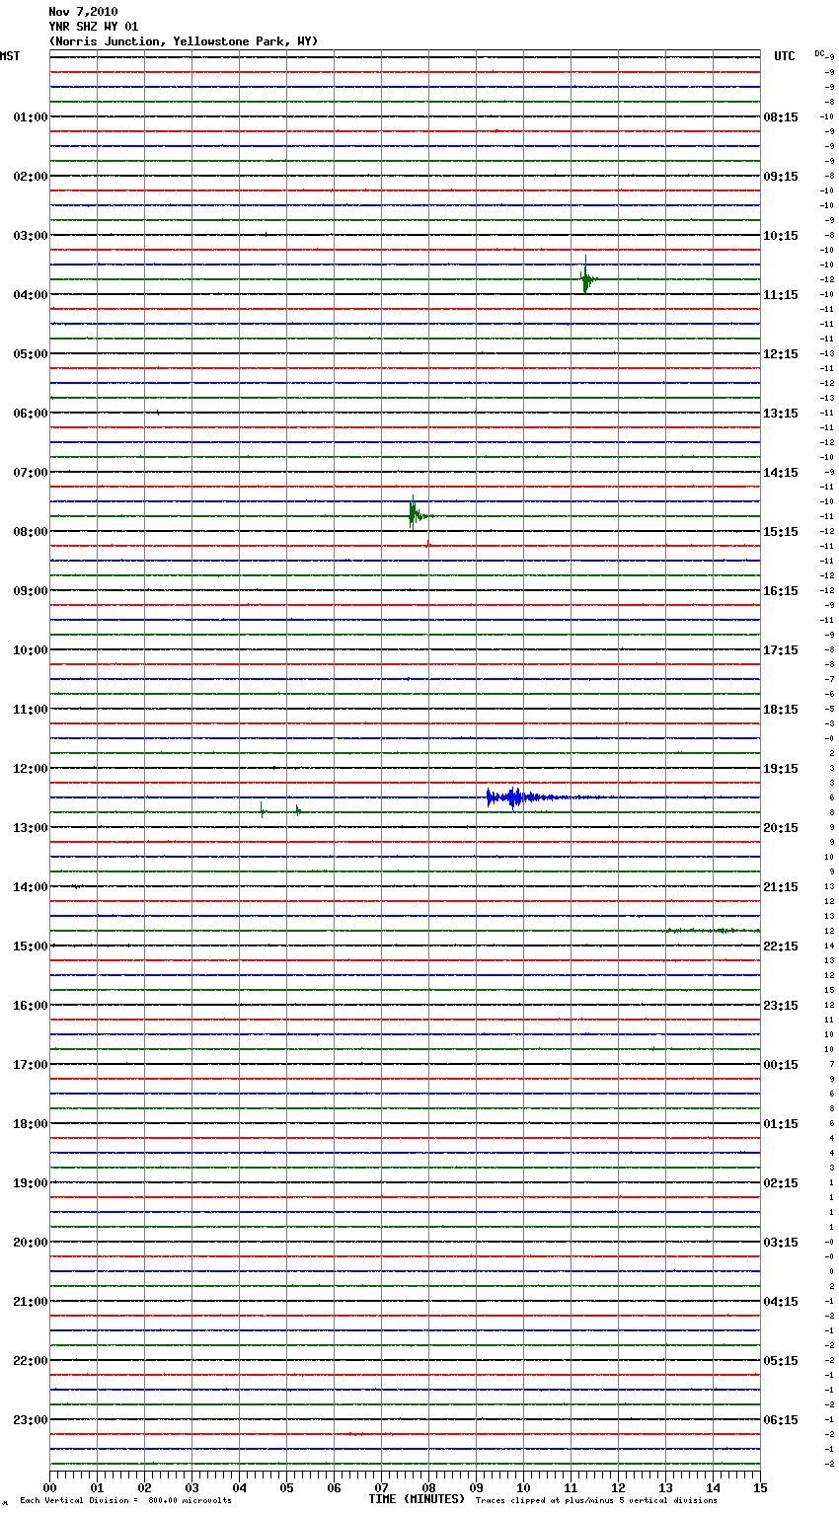Viewport: 839px width, 1514px height.
Task: Click the 00:15 UTC time label
Action: [x=781, y=1065]
